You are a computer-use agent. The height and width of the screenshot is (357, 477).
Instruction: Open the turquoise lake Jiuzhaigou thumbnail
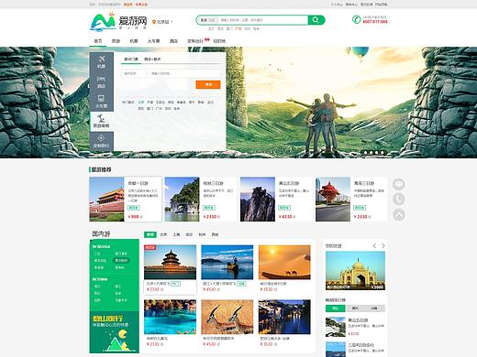(x=170, y=317)
